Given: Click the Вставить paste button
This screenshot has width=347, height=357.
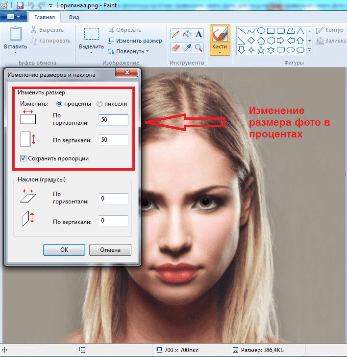Looking at the screenshot, I should [x=16, y=38].
